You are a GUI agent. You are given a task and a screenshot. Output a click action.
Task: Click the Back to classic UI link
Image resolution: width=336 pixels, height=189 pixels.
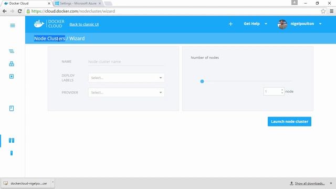pyautogui.click(x=84, y=25)
